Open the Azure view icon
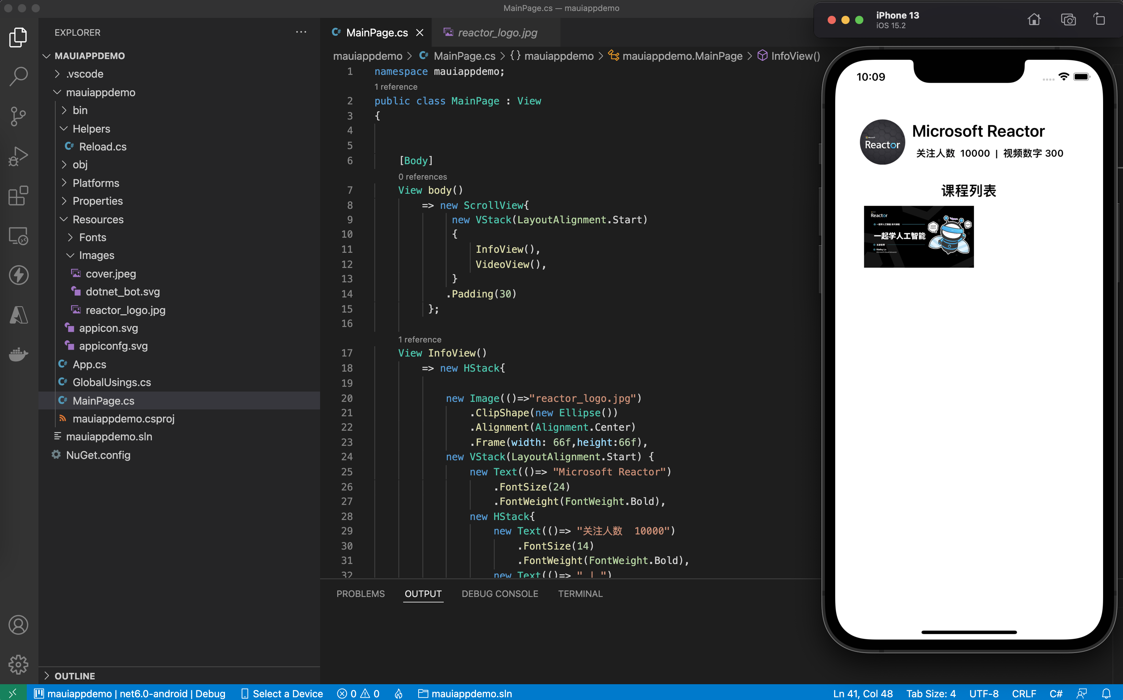 tap(19, 315)
